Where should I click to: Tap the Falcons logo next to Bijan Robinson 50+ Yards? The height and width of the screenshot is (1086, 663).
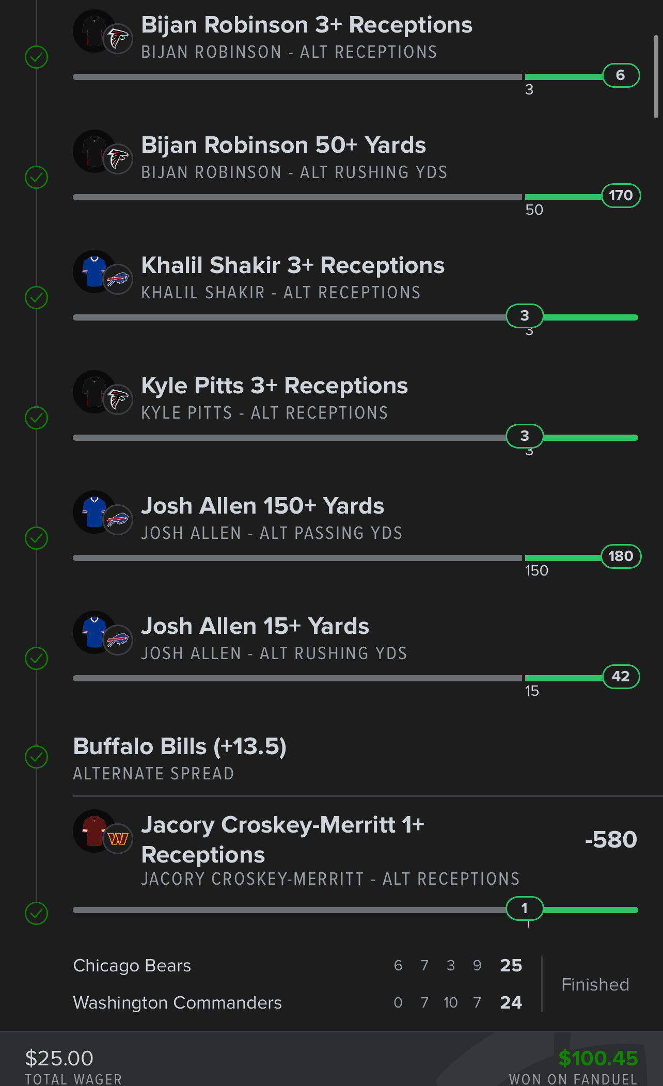118,159
